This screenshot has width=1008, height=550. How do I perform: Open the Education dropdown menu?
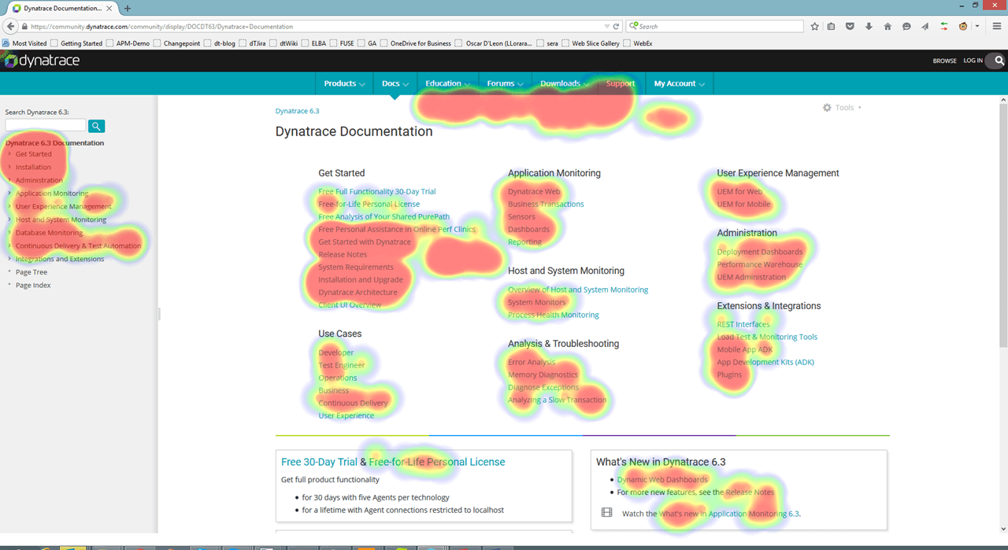pyautogui.click(x=447, y=83)
